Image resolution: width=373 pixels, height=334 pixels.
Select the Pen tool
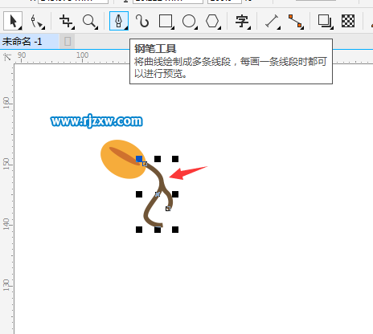[x=119, y=21]
